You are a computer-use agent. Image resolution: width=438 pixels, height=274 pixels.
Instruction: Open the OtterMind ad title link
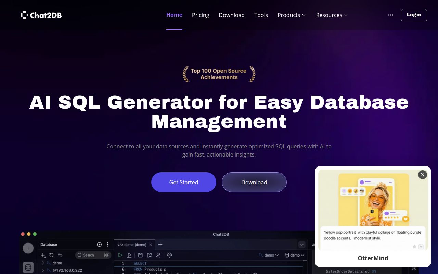pyautogui.click(x=373, y=258)
